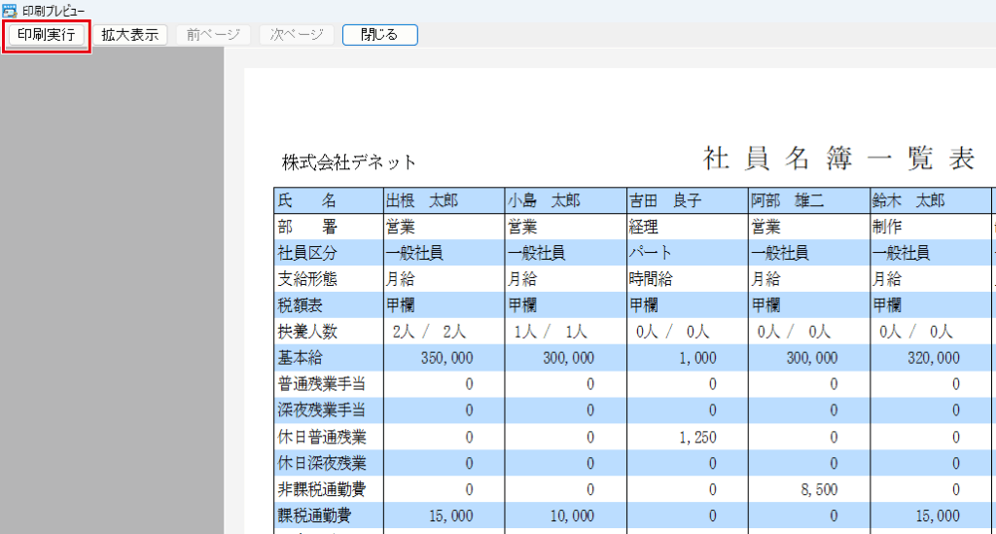Select employee name 小島 太郎

(x=544, y=201)
